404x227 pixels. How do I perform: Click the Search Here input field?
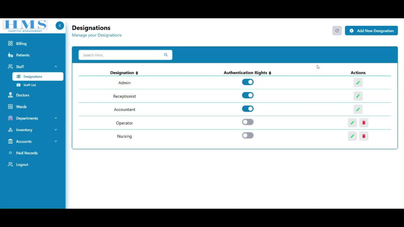point(125,55)
